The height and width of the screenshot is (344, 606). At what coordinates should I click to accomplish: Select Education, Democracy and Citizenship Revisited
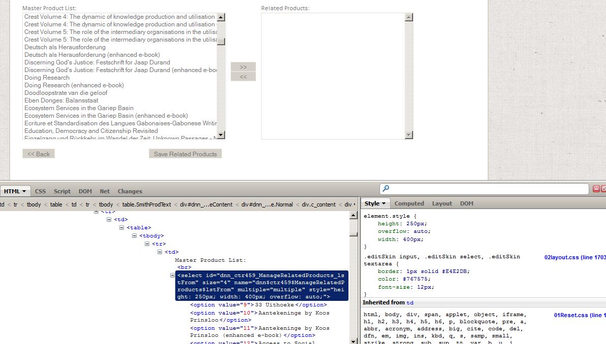[91, 131]
